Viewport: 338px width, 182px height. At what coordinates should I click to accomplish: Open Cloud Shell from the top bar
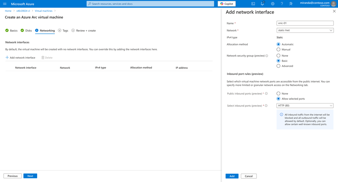coord(253,4)
